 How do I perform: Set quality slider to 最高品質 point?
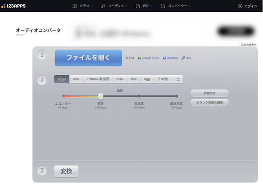[x=176, y=96]
